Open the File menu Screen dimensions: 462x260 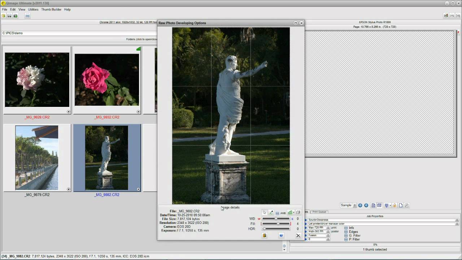click(5, 9)
